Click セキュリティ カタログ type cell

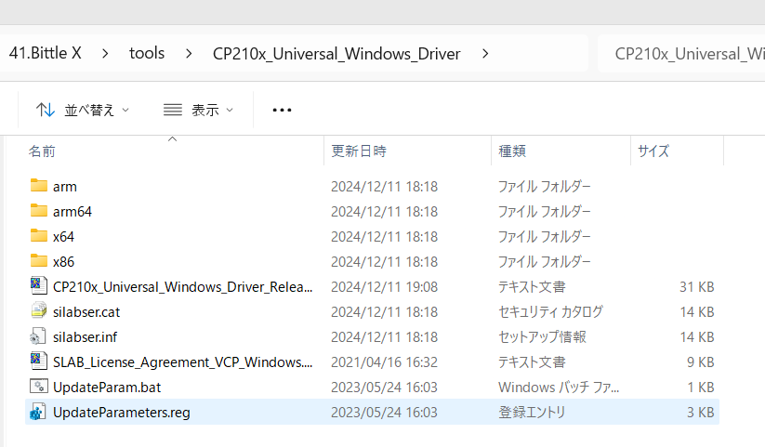(x=550, y=312)
